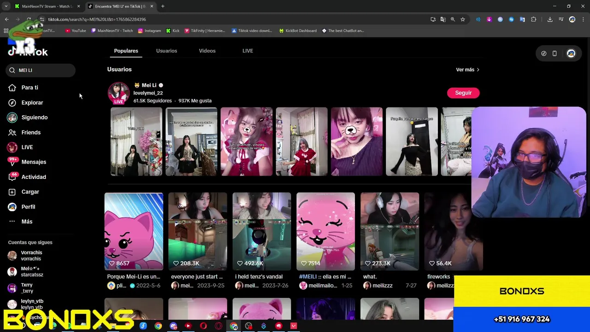Screen dimensions: 590x332
Task: Open Mei Li's red dress video thumbnail
Action: 301,142
